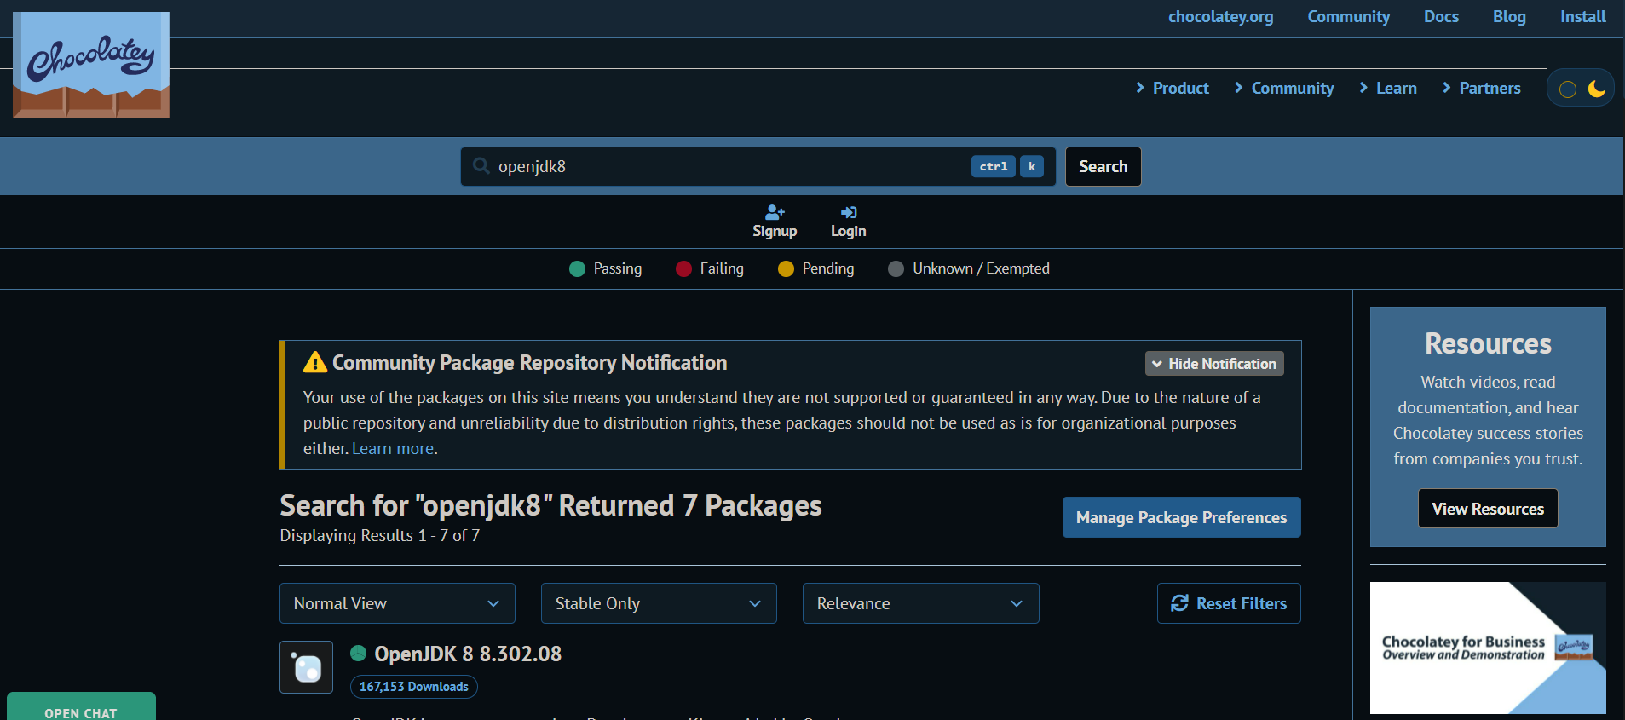Open the Stable Only dropdown
Image resolution: width=1625 pixels, height=720 pixels.
point(659,603)
